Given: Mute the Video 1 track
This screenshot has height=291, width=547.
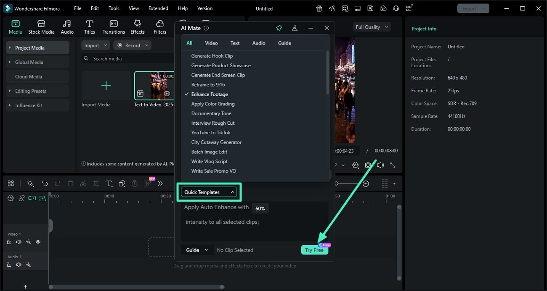Looking at the screenshot, I should 19,242.
